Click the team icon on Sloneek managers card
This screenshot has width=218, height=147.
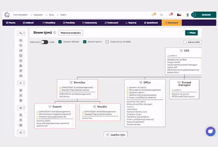[179, 82]
